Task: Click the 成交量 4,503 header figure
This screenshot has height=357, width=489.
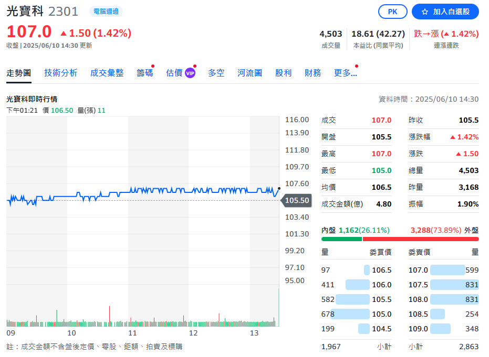Action: (x=330, y=34)
